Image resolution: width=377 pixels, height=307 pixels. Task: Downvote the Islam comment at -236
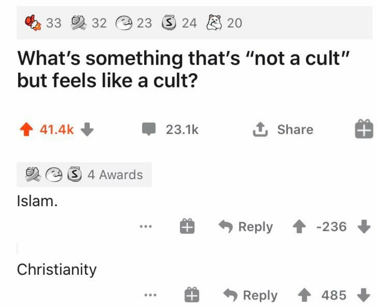363,226
